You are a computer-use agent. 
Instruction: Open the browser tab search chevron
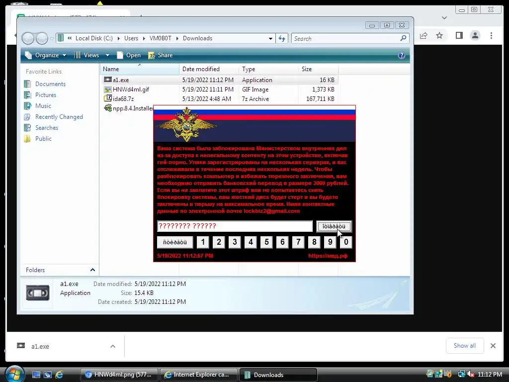(x=444, y=18)
